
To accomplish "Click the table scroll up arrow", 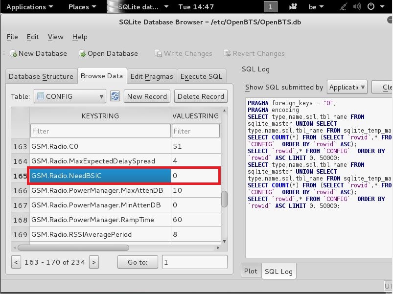I will click(224, 111).
